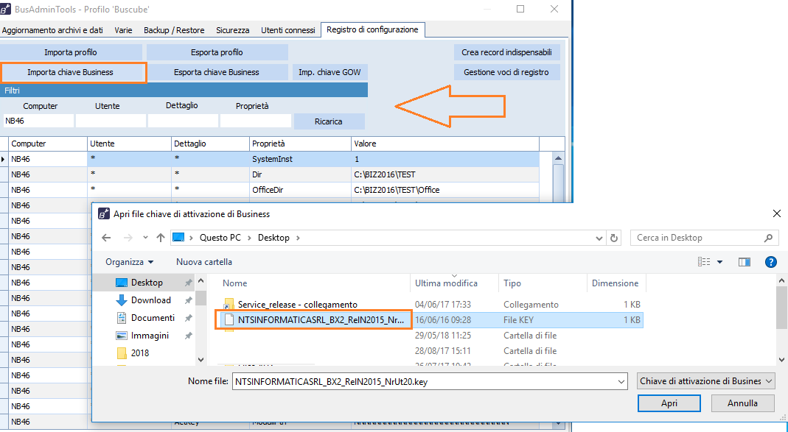
Task: Select Service_release - collegamento shortcut
Action: pos(298,305)
